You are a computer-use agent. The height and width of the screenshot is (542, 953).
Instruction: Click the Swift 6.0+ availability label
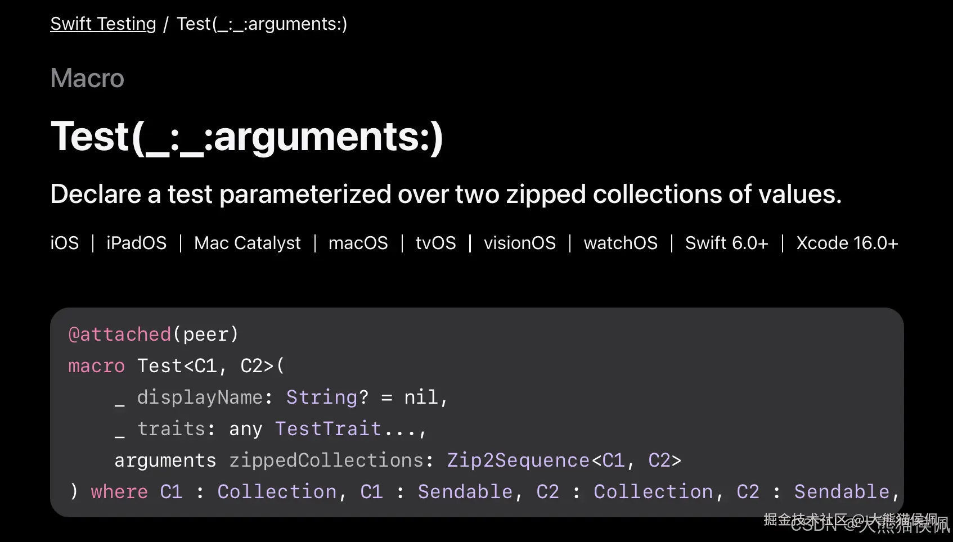click(726, 243)
